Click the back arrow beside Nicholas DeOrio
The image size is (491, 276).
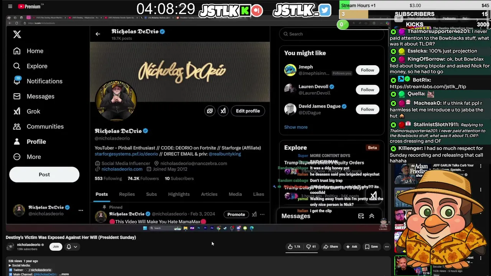point(98,34)
